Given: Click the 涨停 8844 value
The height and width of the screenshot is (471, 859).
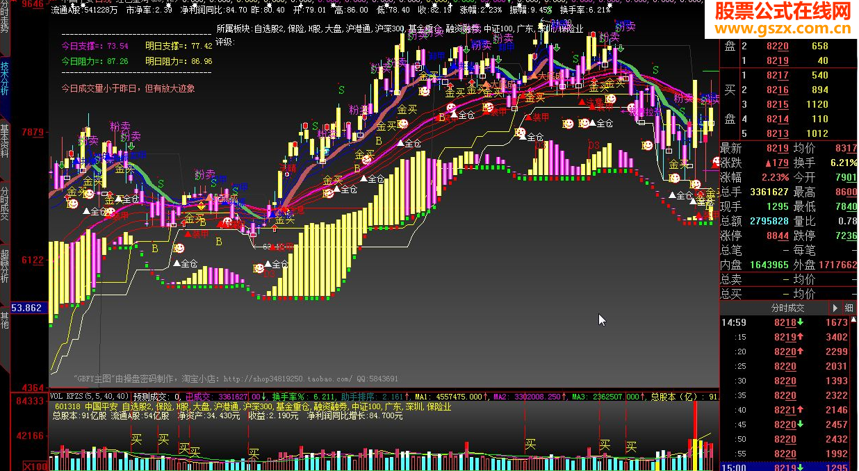Looking at the screenshot, I should (x=776, y=235).
